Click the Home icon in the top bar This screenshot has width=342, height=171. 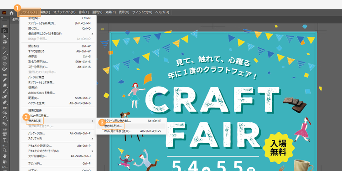click(x=11, y=13)
